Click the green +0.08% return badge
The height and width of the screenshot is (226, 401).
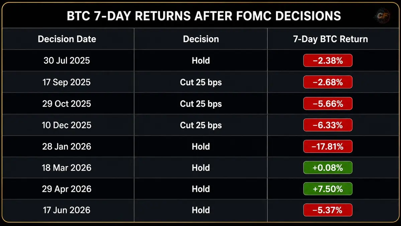click(328, 168)
